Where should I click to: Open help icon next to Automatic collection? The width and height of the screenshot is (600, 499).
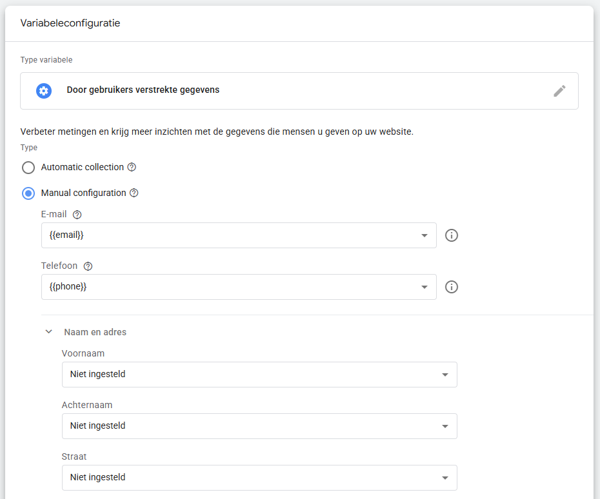point(132,167)
